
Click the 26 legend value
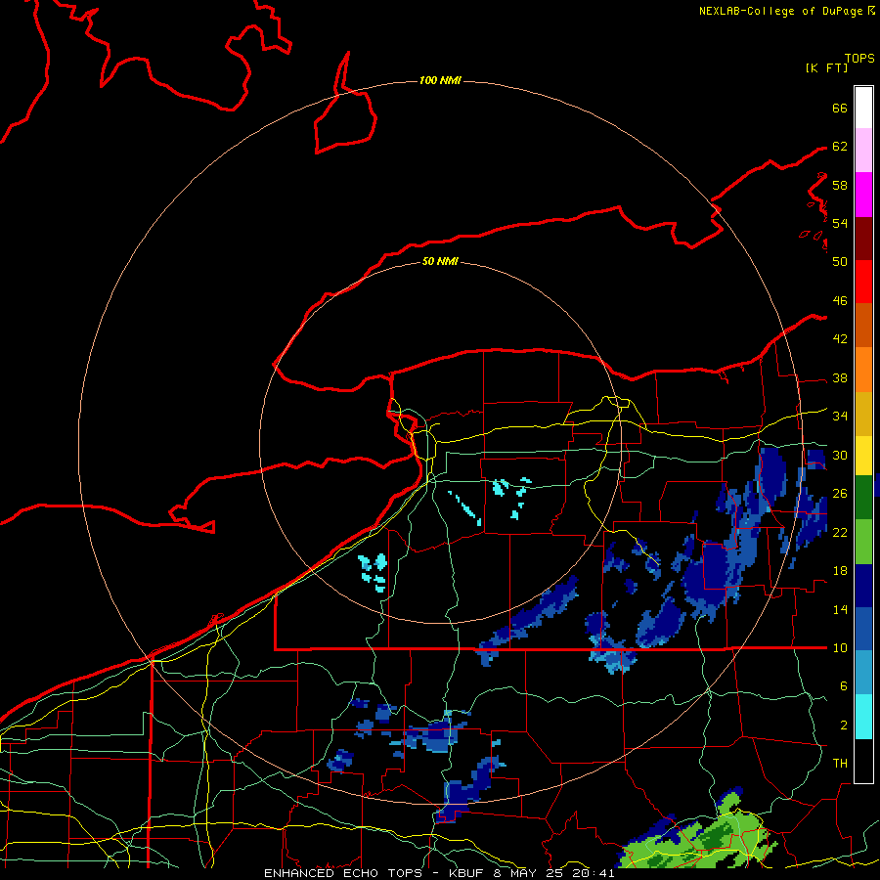point(840,494)
